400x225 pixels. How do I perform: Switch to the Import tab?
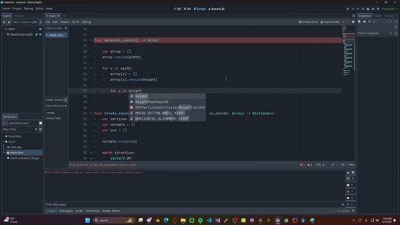(x=19, y=16)
